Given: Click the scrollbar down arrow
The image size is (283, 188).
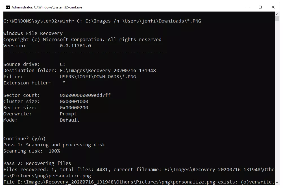Looking at the screenshot, I should coord(277,183).
